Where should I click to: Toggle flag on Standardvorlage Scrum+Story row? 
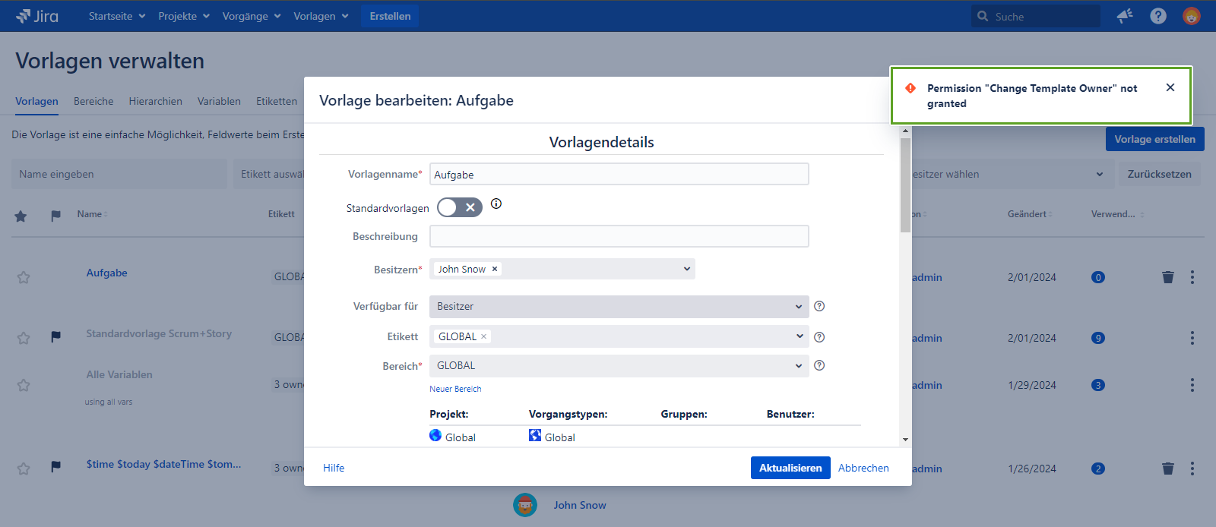pos(55,336)
